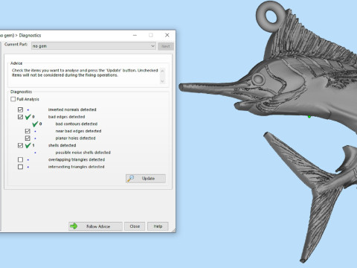
Task: Click the magnifier icon on Update
Action: coord(130,178)
